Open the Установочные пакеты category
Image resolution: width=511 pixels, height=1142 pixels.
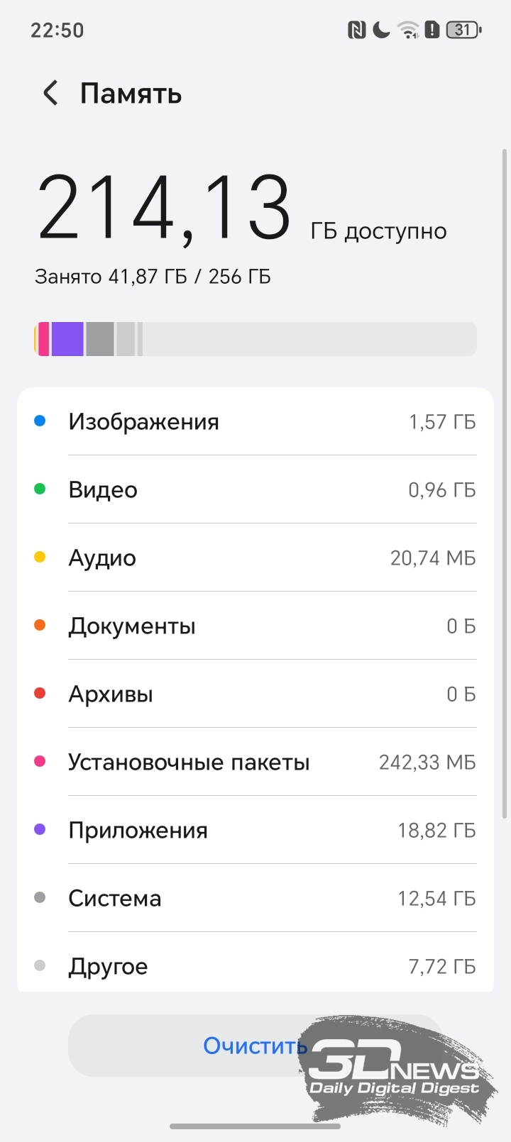(x=255, y=763)
